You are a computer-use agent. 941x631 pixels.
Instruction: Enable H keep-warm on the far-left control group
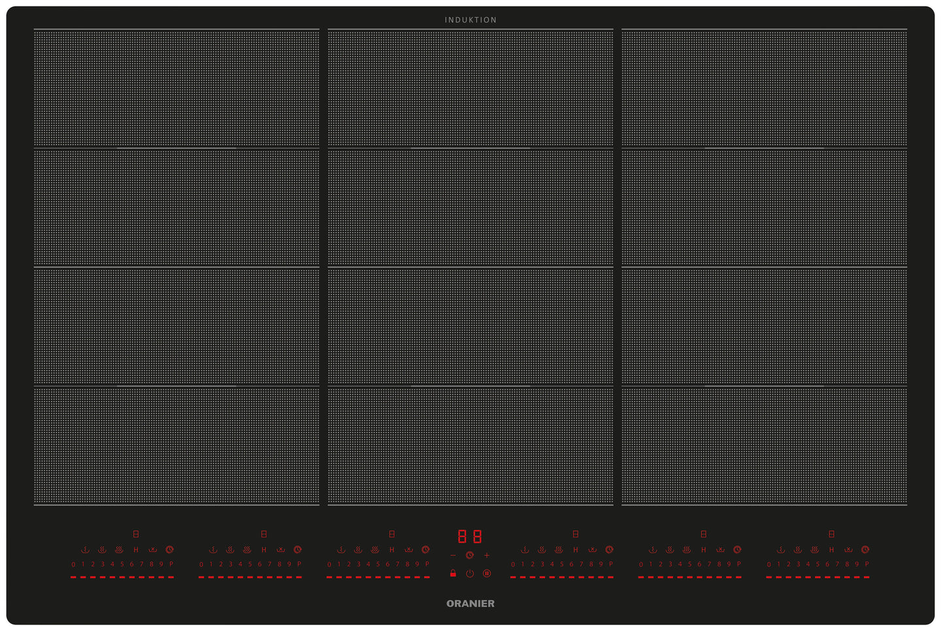136,550
